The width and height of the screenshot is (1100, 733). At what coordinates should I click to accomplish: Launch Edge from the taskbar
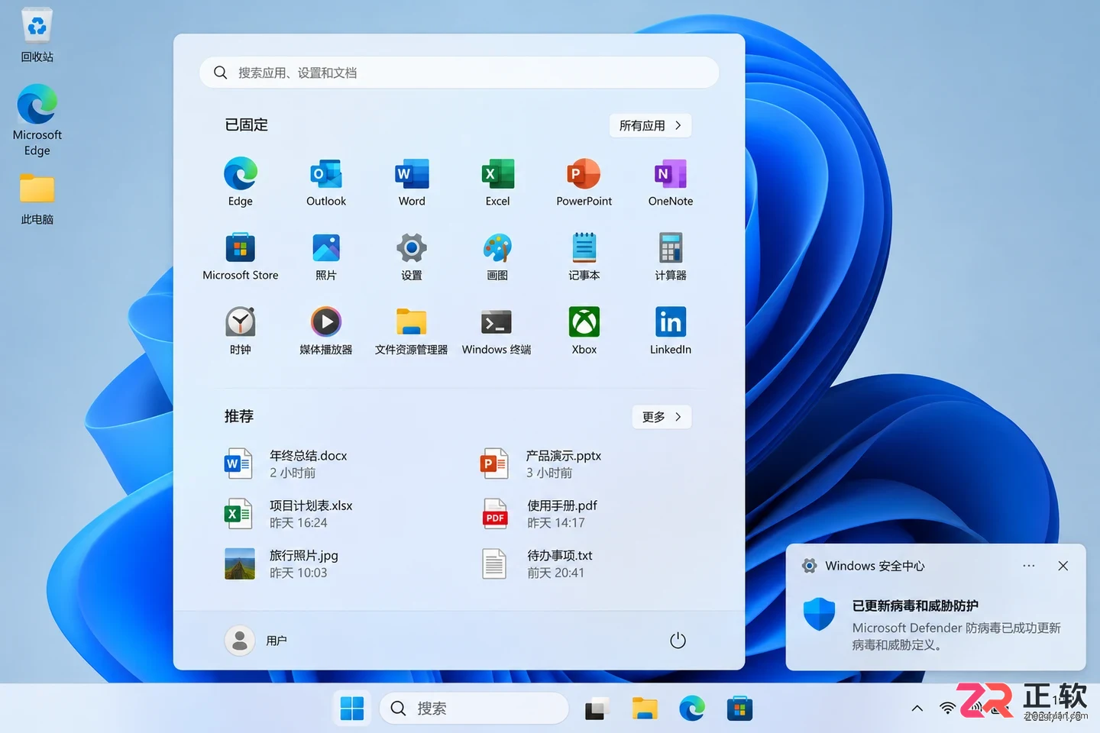coord(692,709)
